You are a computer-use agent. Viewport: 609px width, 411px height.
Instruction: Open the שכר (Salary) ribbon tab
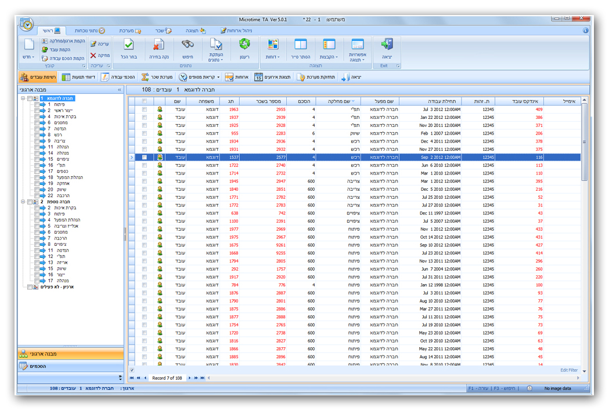(x=164, y=30)
